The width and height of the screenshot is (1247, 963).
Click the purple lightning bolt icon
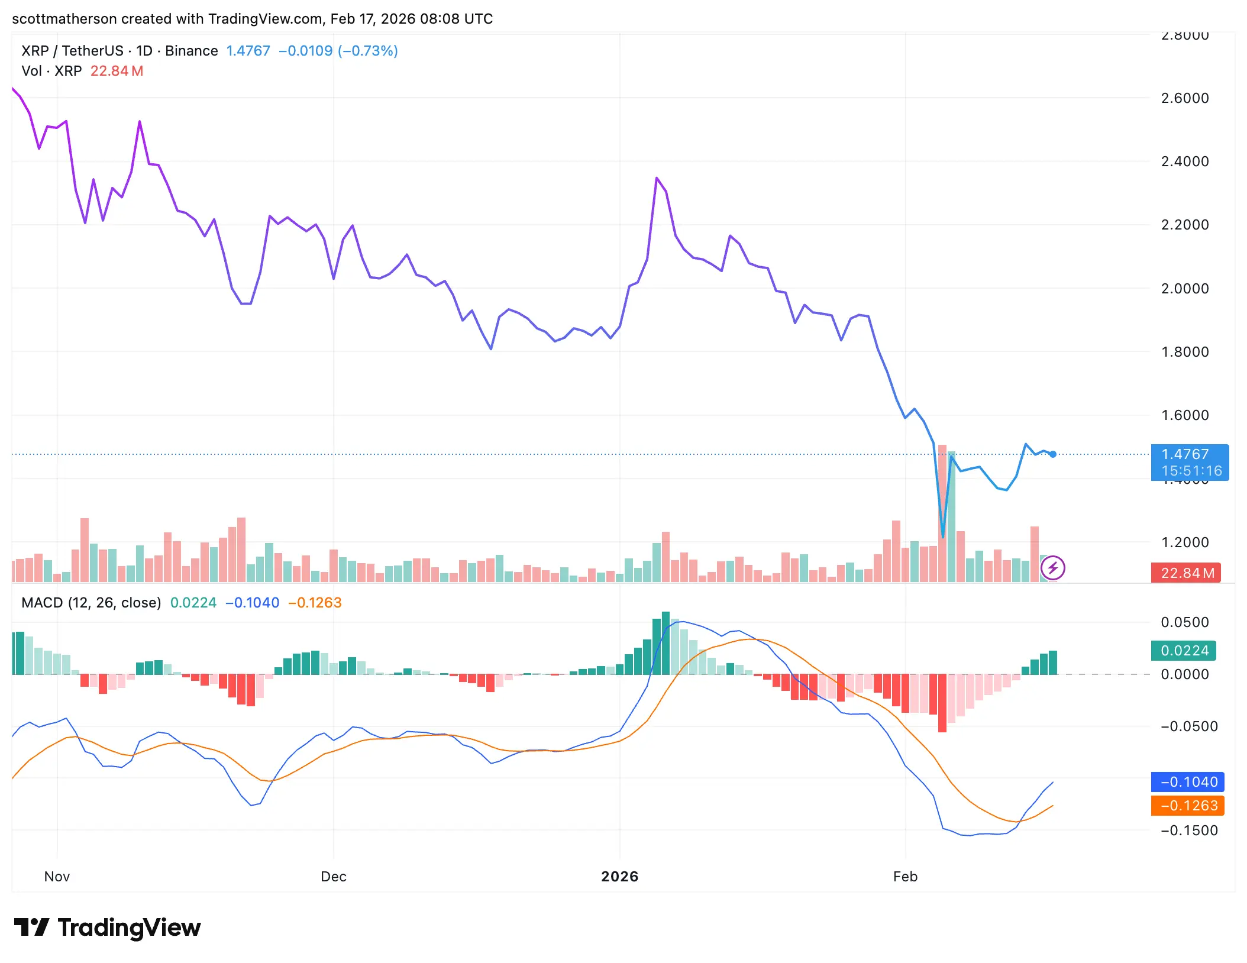1052,568
